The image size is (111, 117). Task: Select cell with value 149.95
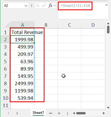coord(23,76)
